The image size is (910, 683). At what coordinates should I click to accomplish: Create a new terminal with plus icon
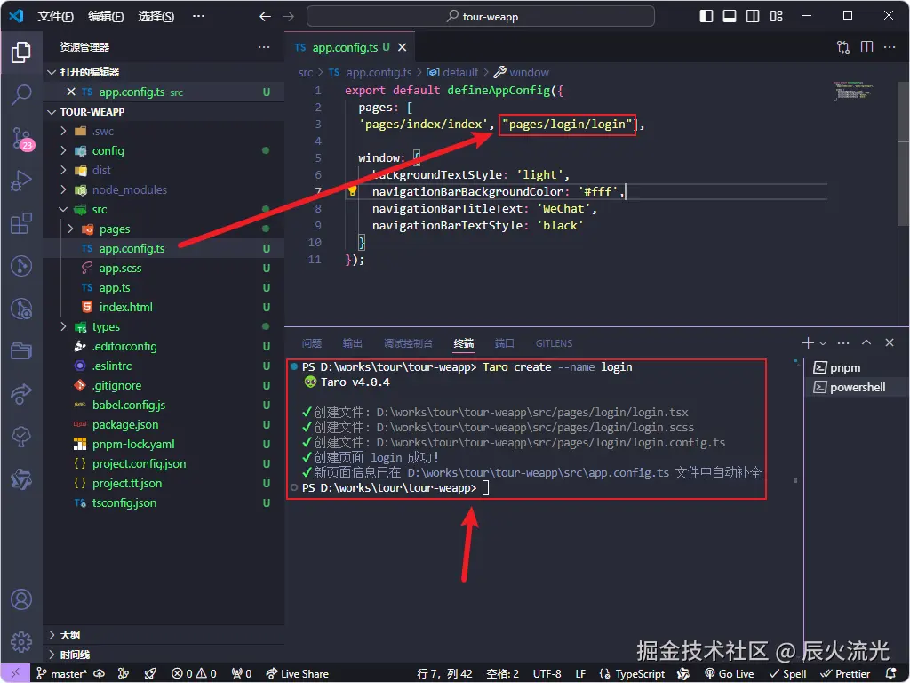(x=808, y=343)
